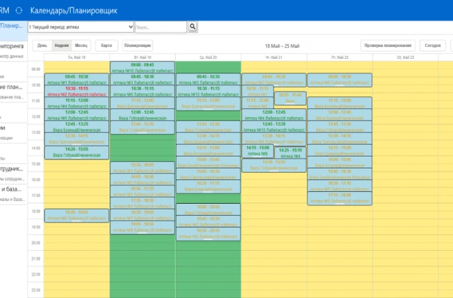Select the Неделя week view
453x298 pixels.
pos(62,45)
